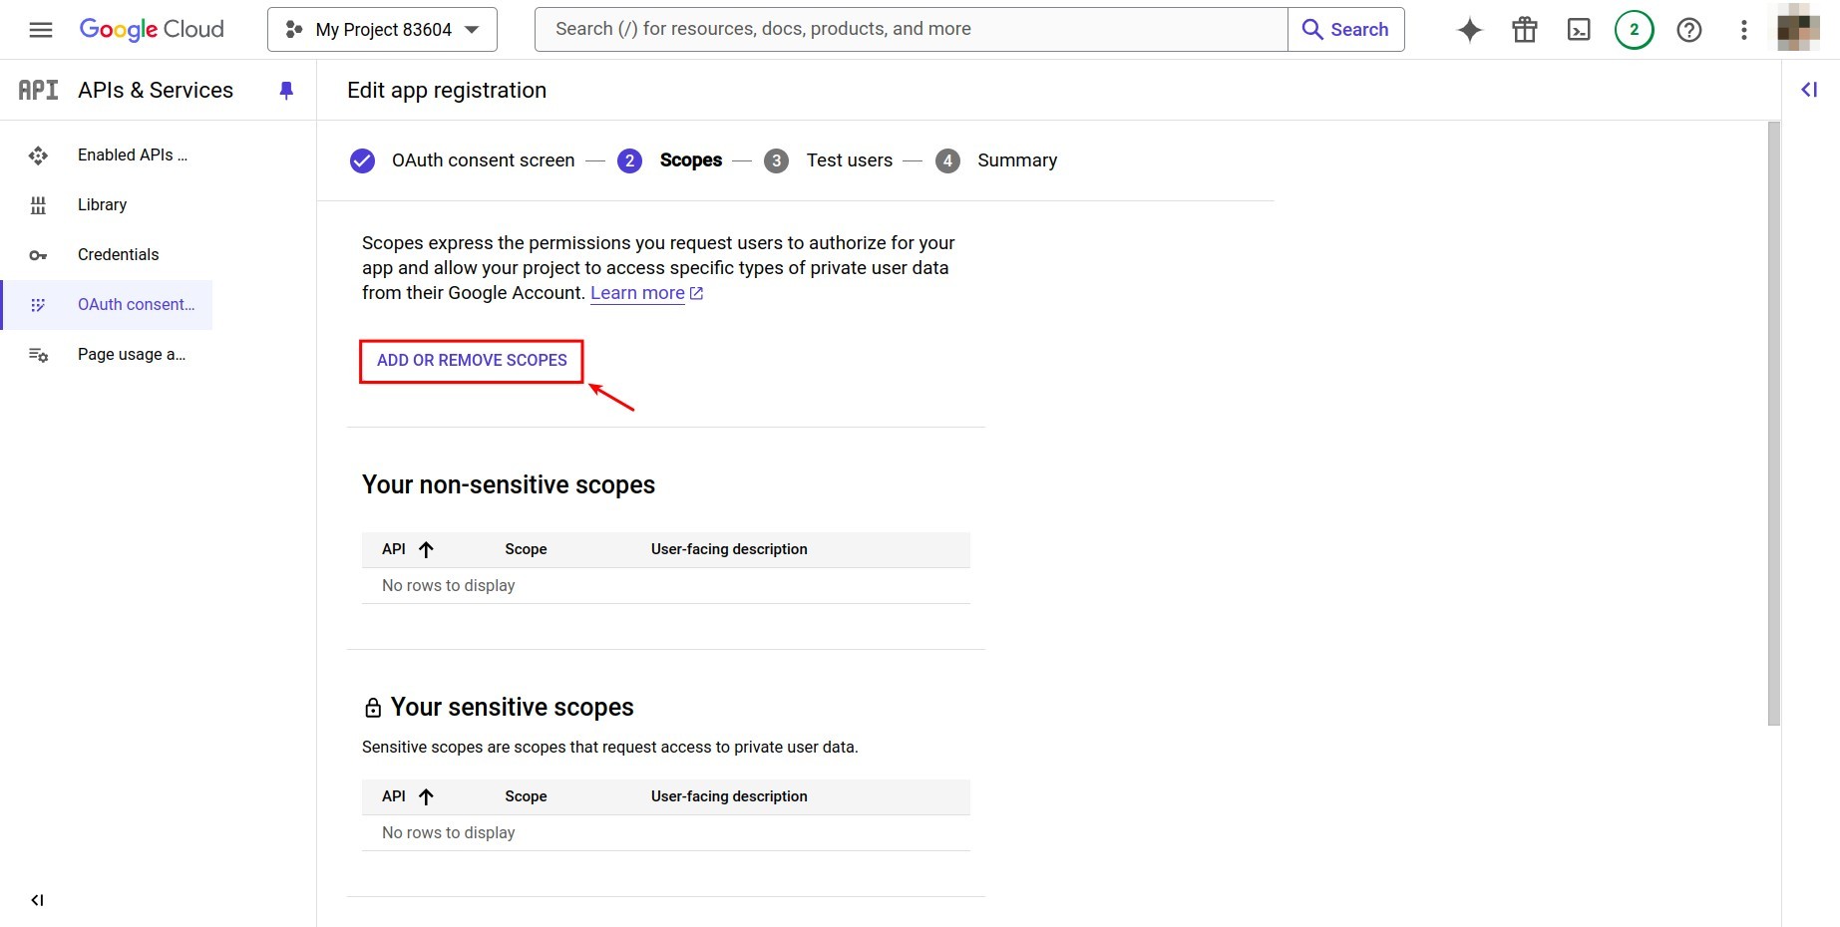1840x927 pixels.
Task: Open the Gemini assistant
Action: coord(1468,29)
